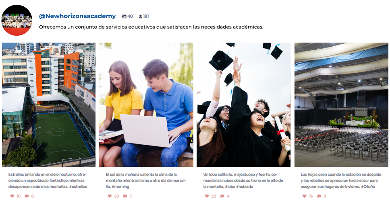Like the auditorium chairs post

coord(304,196)
